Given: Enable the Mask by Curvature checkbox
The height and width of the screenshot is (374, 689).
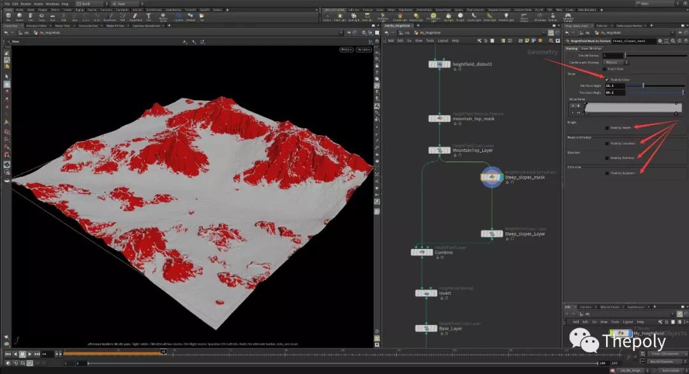Looking at the screenshot, I should click(x=607, y=143).
